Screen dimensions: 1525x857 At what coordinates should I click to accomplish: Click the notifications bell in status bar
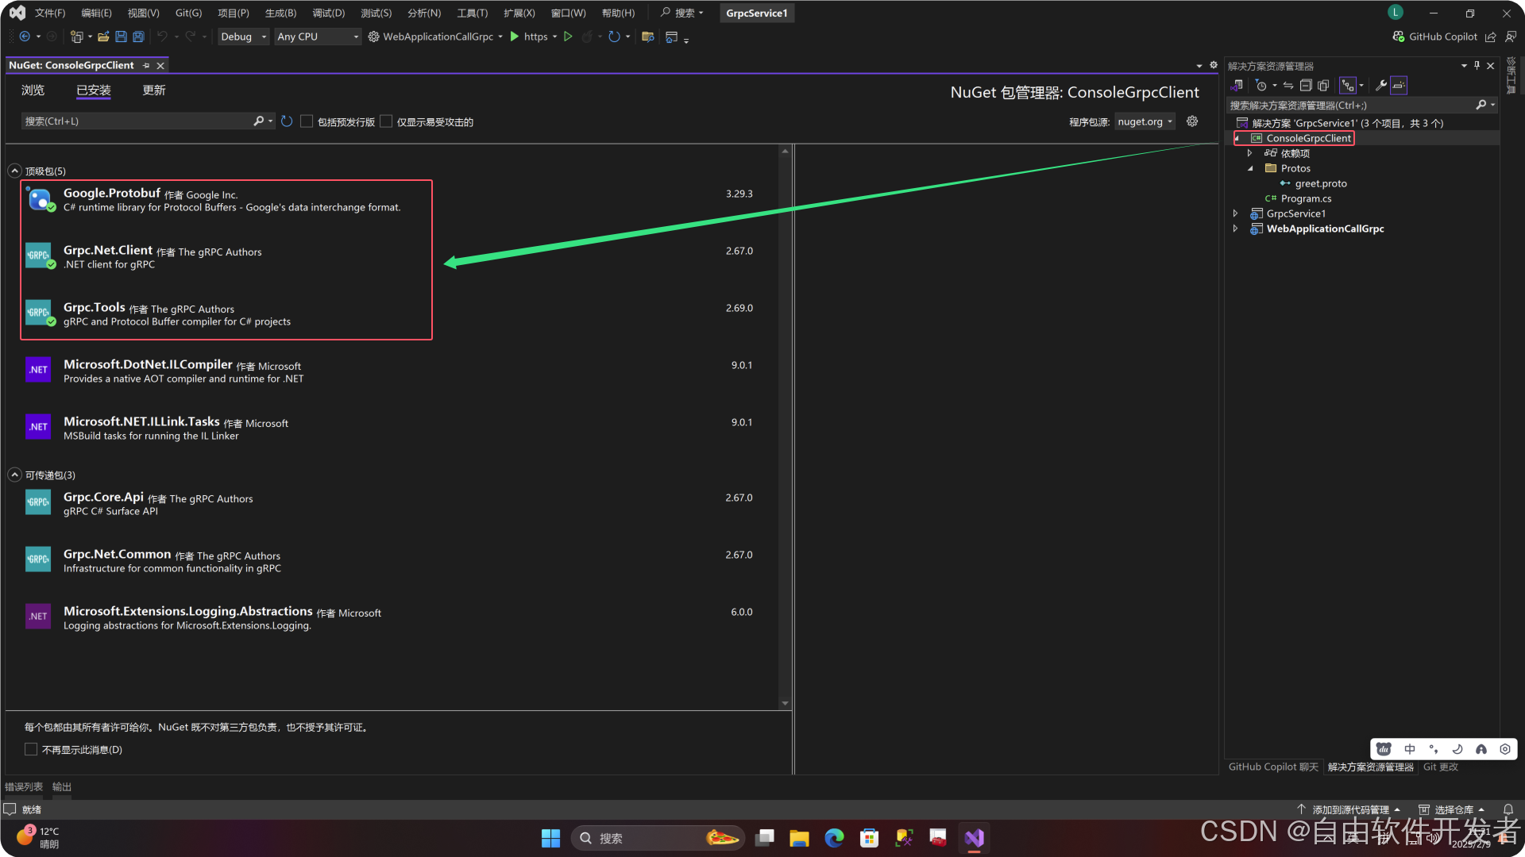point(1508,809)
